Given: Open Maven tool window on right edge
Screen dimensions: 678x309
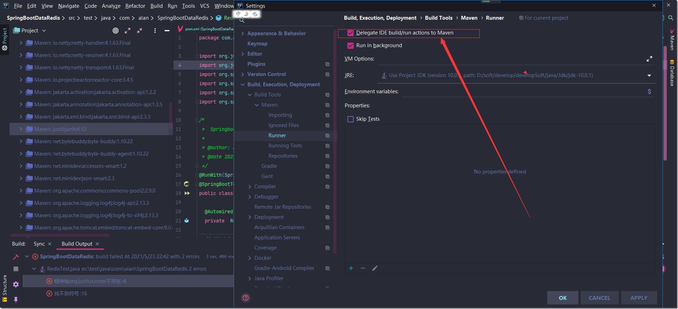Looking at the screenshot, I should 672,39.
